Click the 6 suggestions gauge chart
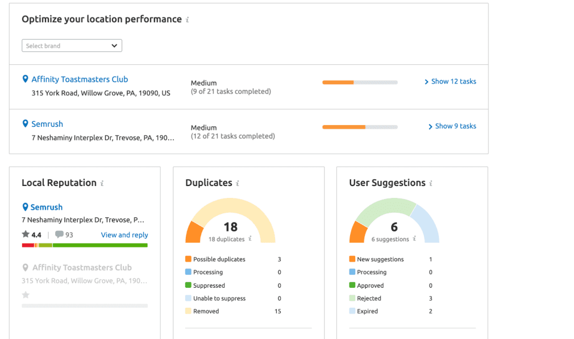The width and height of the screenshot is (574, 339). pyautogui.click(x=394, y=221)
